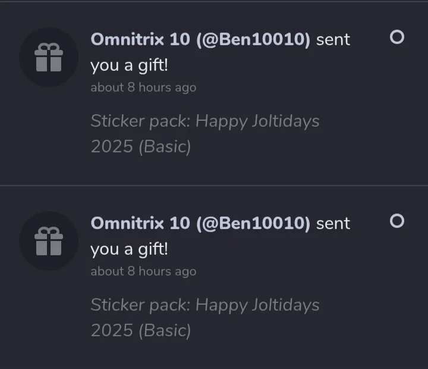Click "Sticker pack:" label in the top notification
This screenshot has width=428, height=369.
coord(140,121)
